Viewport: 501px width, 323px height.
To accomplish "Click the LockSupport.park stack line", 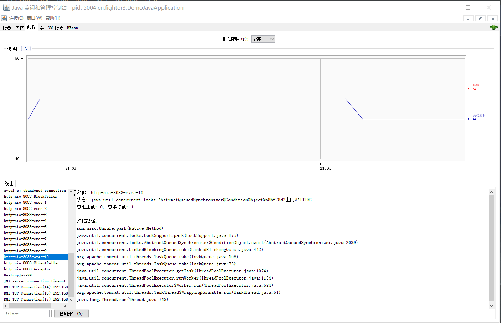I will (x=157, y=235).
